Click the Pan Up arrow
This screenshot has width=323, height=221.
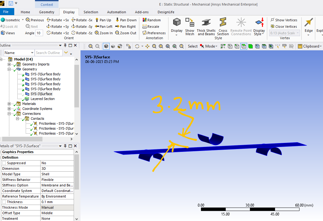pos(103,20)
